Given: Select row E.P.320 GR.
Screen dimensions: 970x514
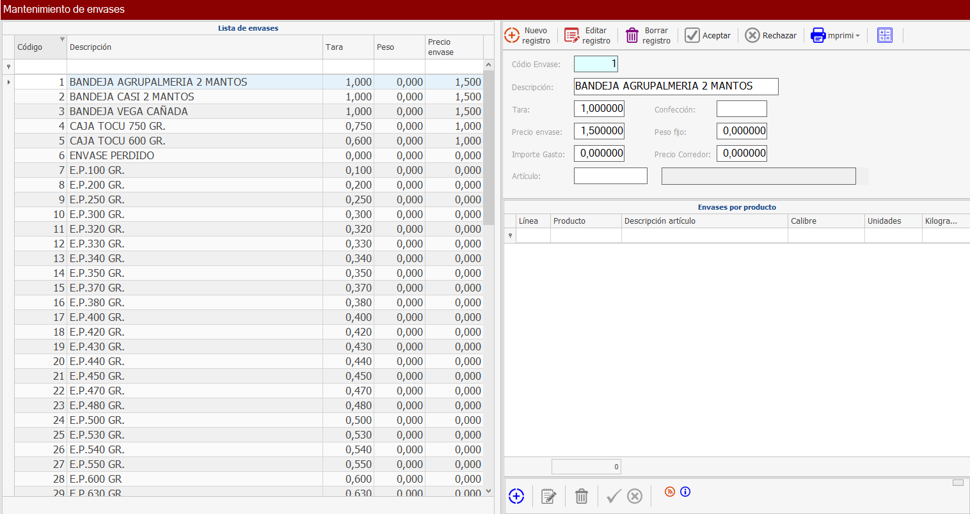Looking at the screenshot, I should tap(248, 229).
